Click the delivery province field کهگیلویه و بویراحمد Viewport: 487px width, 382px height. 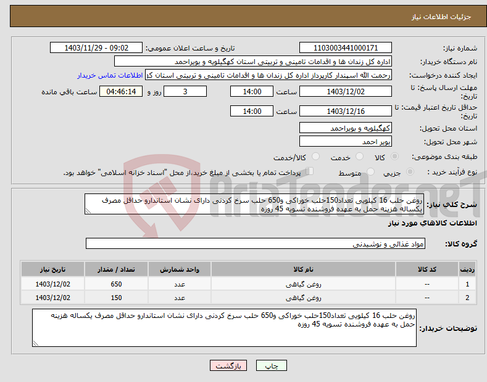[x=346, y=128]
